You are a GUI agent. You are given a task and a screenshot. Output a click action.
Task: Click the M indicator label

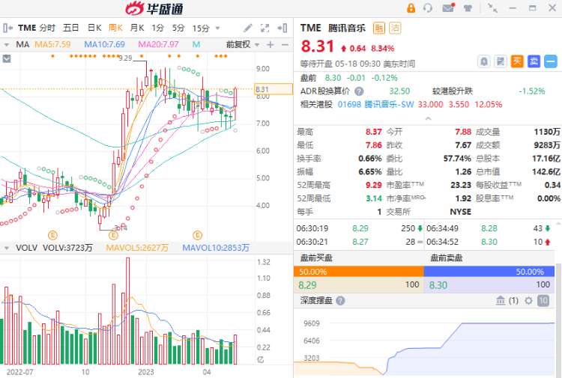click(x=196, y=45)
